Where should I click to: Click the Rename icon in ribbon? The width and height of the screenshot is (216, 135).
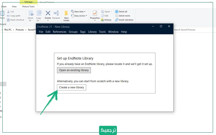pyautogui.click(x=56, y=13)
